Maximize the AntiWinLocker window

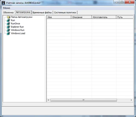point(122,2)
